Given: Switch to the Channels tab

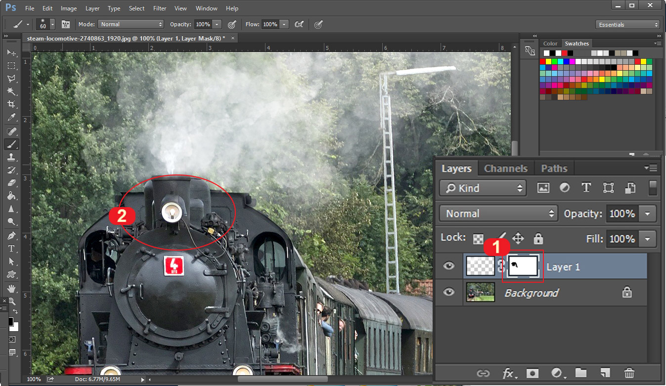Looking at the screenshot, I should (506, 169).
